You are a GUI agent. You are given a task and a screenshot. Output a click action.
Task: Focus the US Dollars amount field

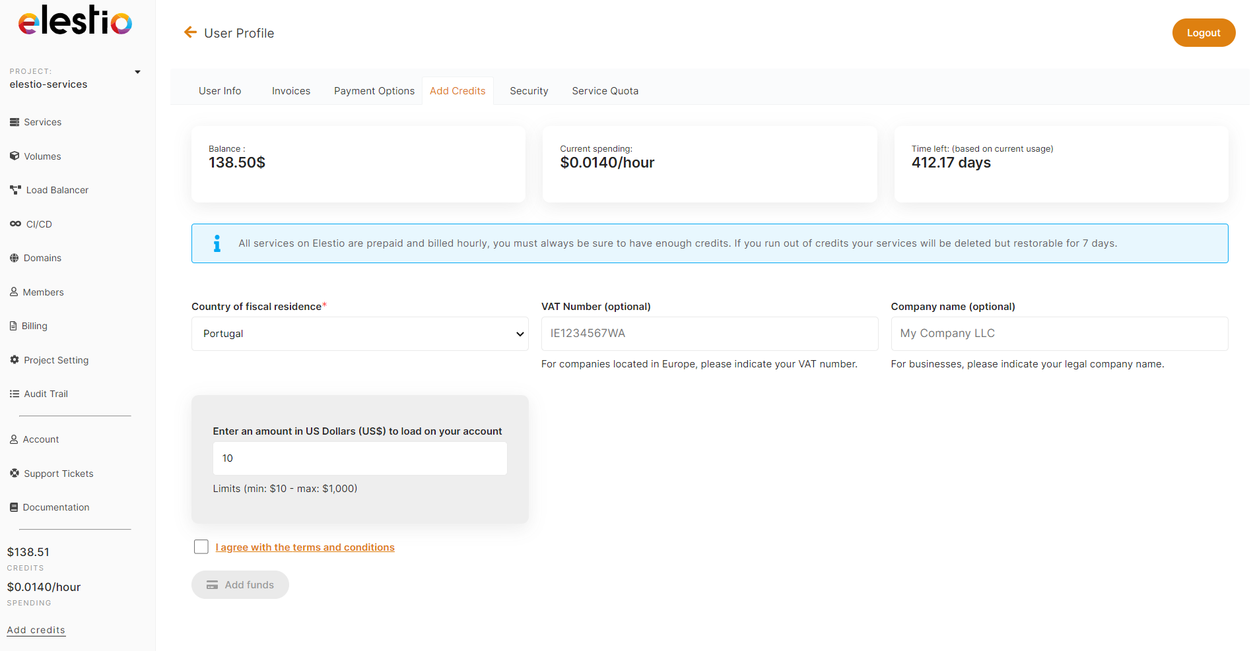pos(360,458)
